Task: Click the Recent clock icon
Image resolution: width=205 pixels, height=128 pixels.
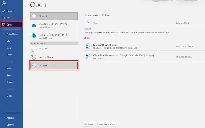Action: 34,16
